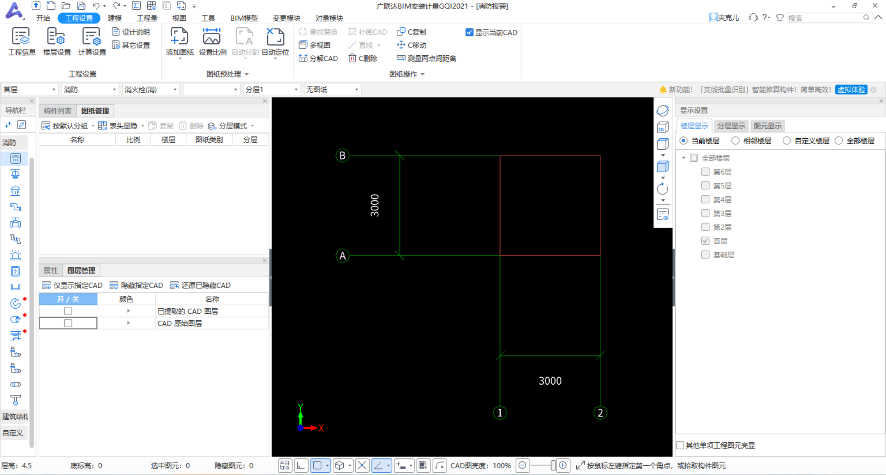Click the orbit view icon above canvas toolbar
The image size is (886, 475).
tap(663, 111)
